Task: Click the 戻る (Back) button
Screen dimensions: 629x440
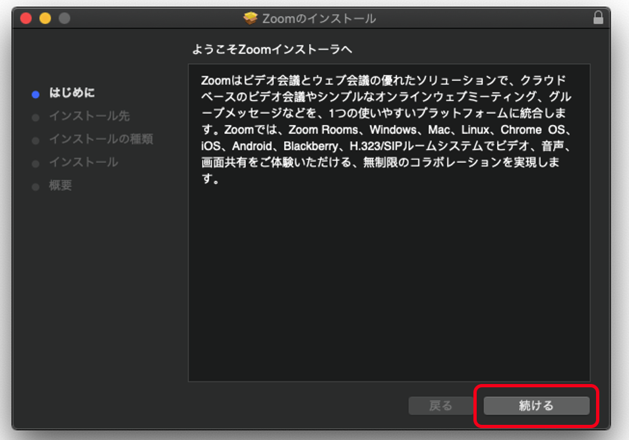Action: (x=441, y=406)
